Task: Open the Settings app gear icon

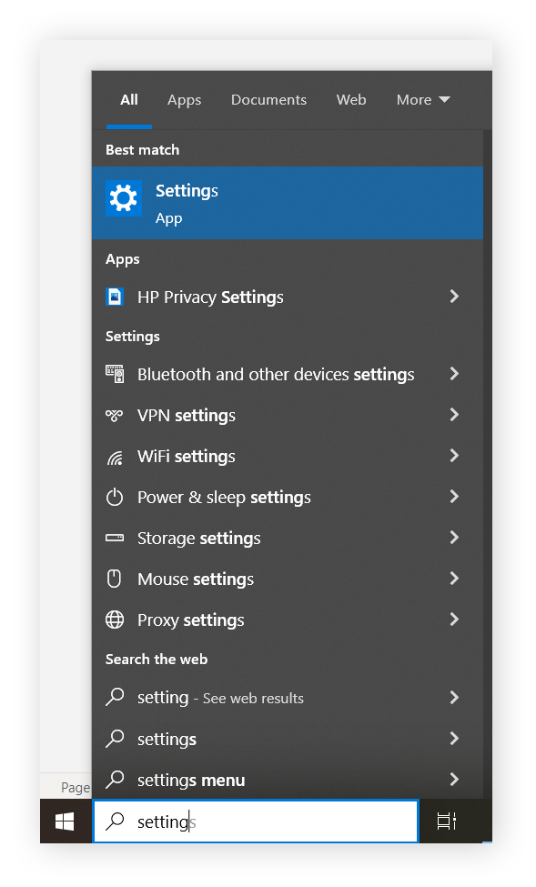Action: pos(124,197)
